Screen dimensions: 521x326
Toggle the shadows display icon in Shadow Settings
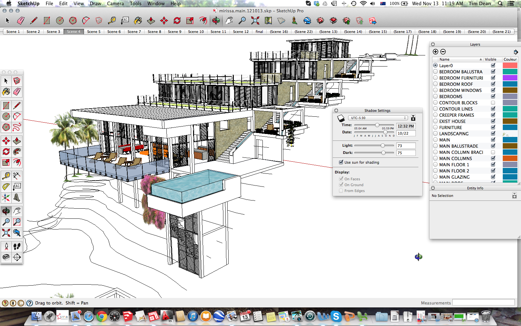[341, 118]
